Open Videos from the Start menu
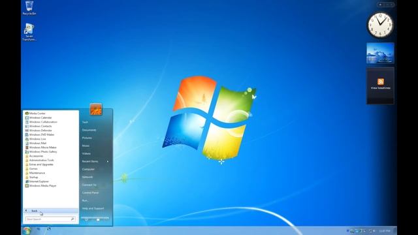This screenshot has height=235, width=418. 86,153
